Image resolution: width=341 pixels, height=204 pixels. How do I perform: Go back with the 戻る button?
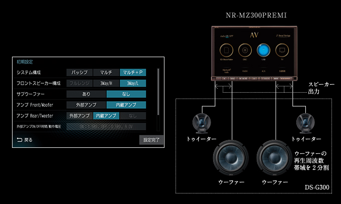(25, 140)
